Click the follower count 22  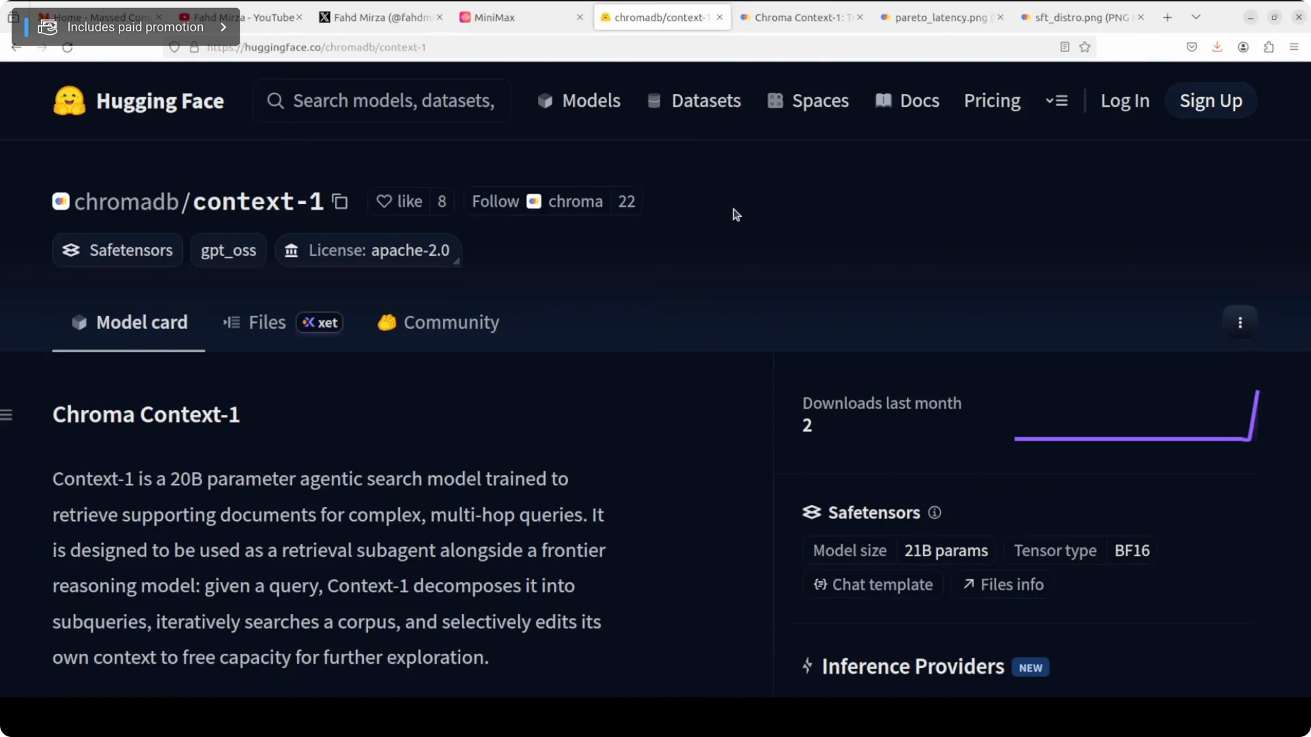click(x=626, y=201)
